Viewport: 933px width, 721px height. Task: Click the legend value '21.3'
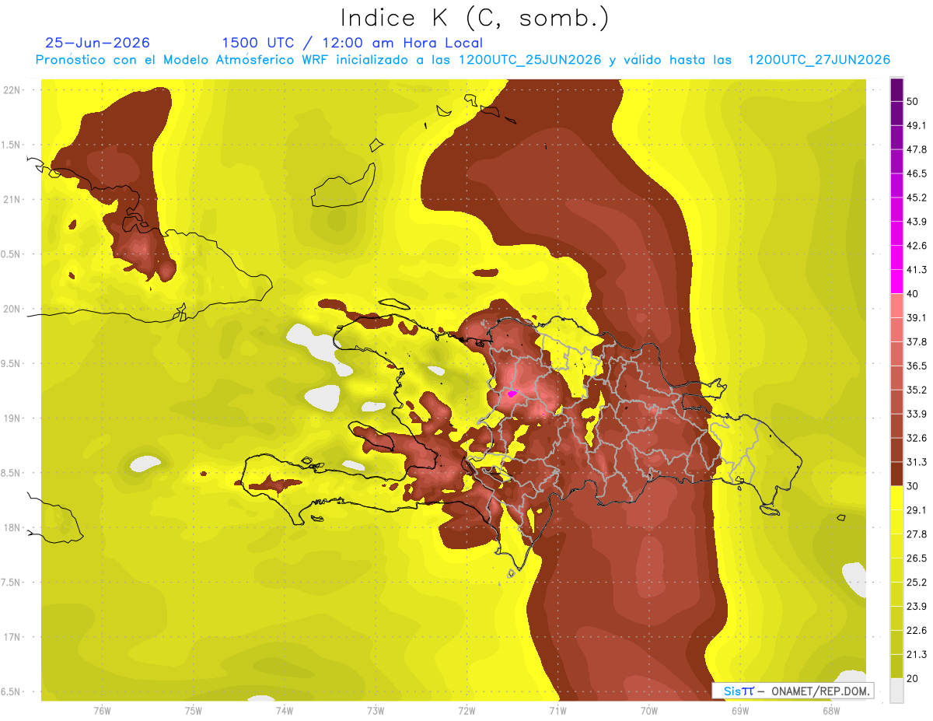[916, 655]
